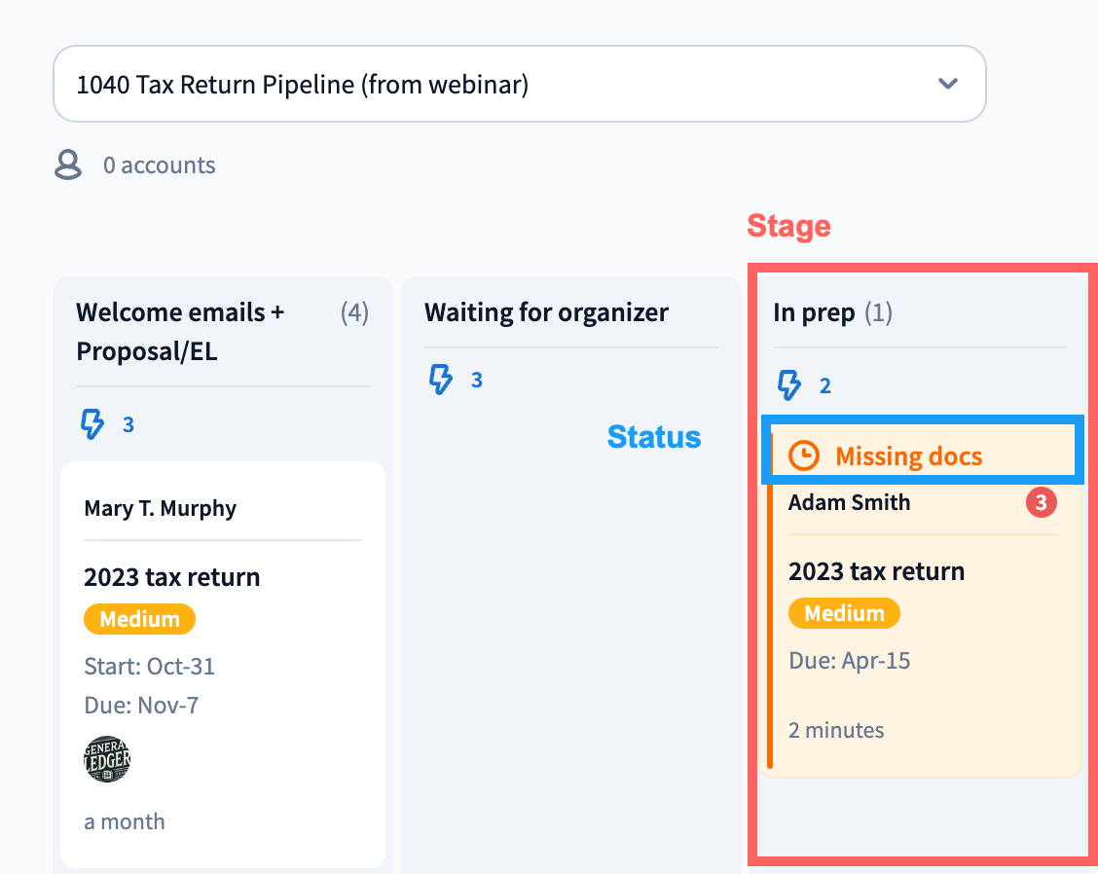Select the Waiting for organizer stage header
1098x874 pixels.
(546, 312)
